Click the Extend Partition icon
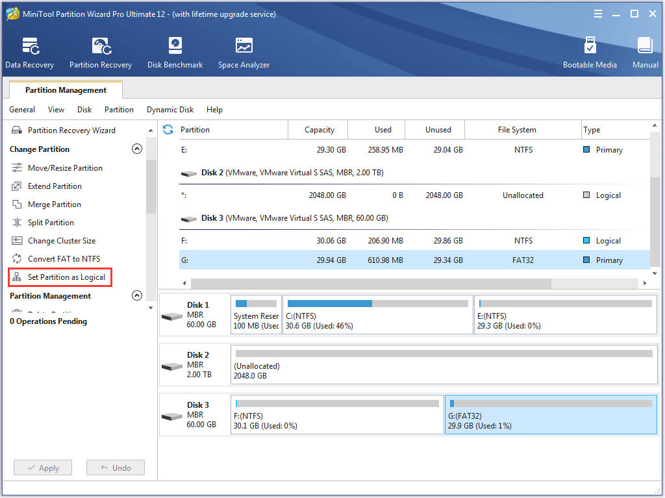 pyautogui.click(x=17, y=186)
